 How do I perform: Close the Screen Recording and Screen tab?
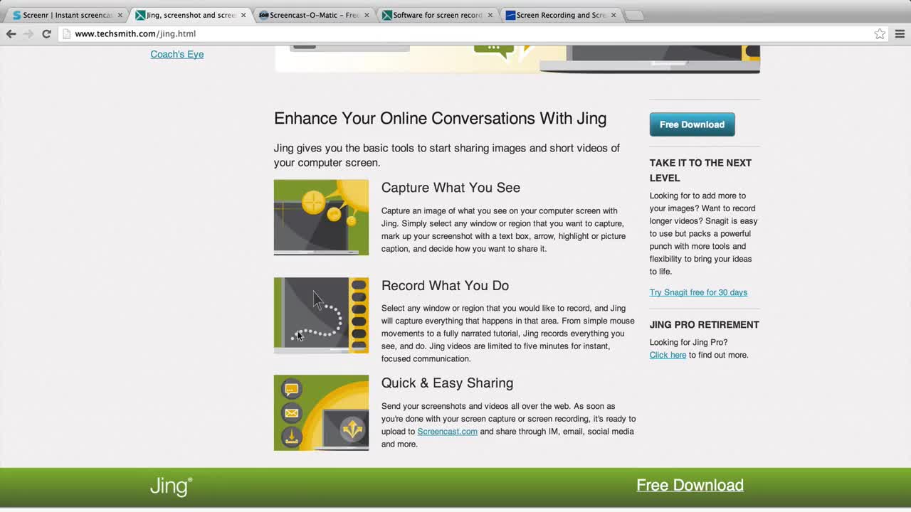(614, 15)
